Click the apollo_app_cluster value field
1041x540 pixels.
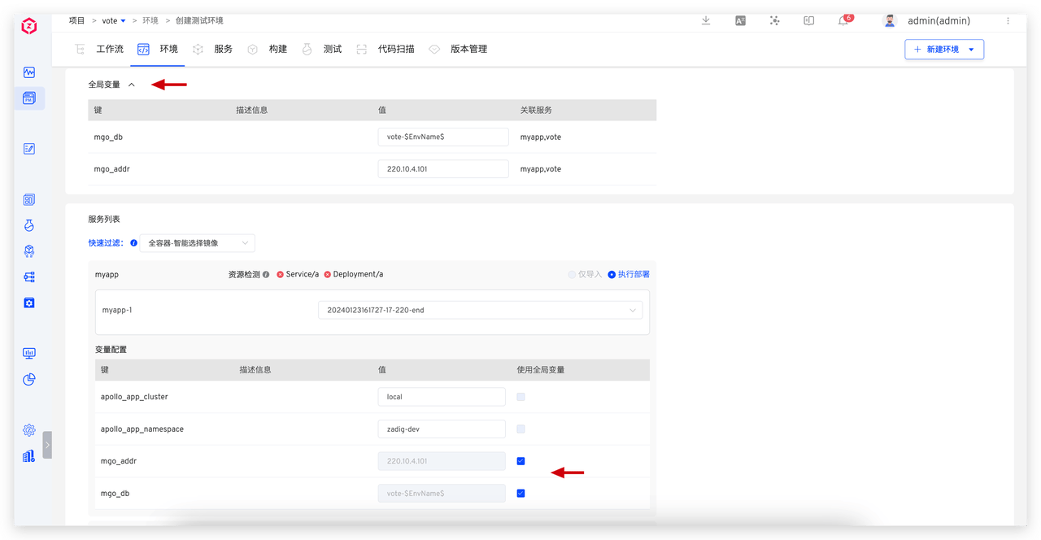click(442, 397)
